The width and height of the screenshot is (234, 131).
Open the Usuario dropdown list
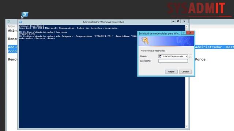point(186,56)
